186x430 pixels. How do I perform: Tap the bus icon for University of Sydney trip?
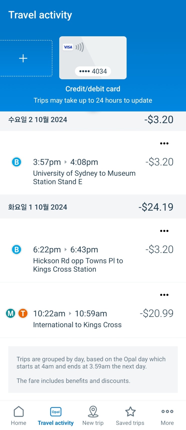pyautogui.click(x=17, y=162)
